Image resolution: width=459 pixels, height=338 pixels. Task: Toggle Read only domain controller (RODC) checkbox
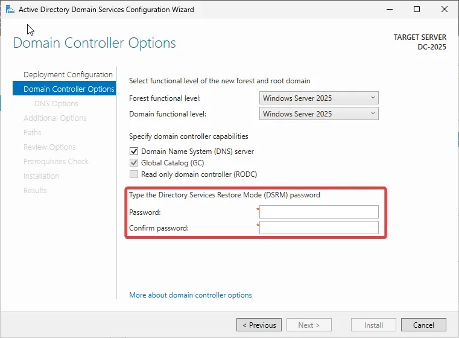point(134,174)
